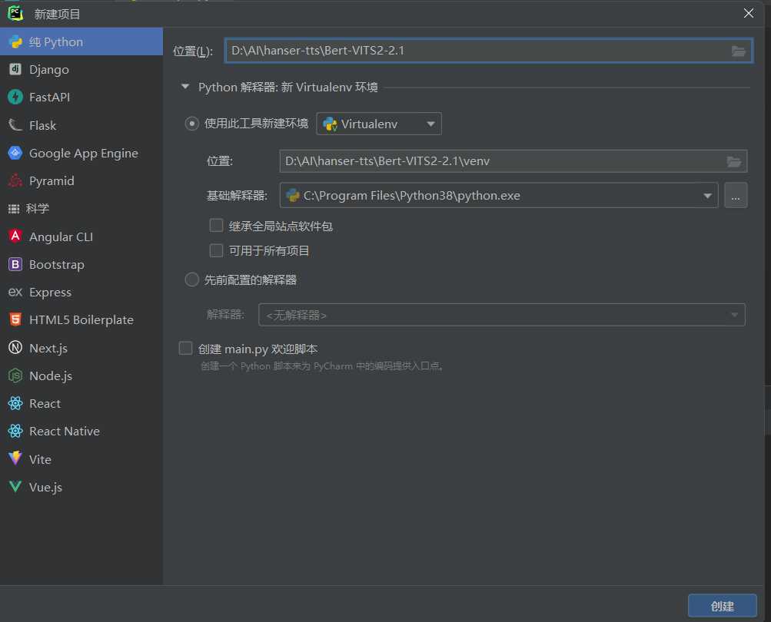The width and height of the screenshot is (771, 622).
Task: Open base interpreter browse ellipsis button
Action: 736,196
